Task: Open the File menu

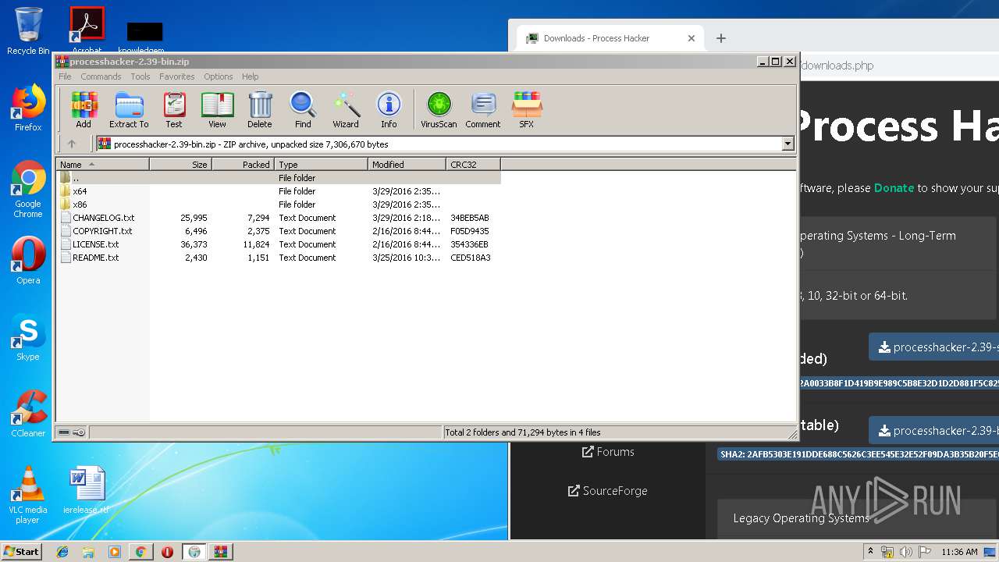Action: pos(65,76)
